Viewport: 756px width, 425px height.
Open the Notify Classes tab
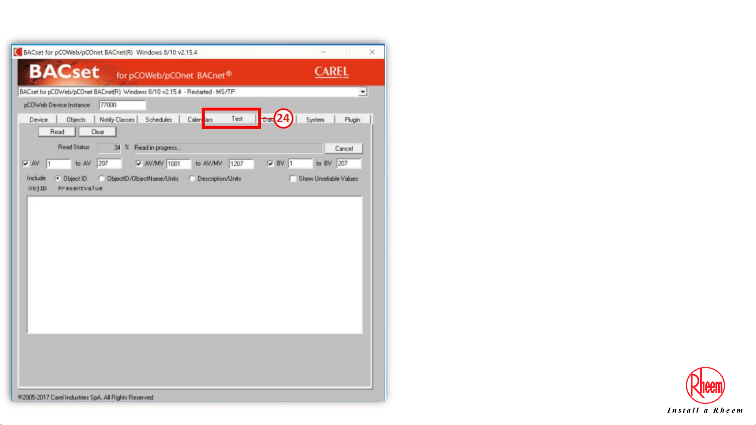click(x=117, y=120)
